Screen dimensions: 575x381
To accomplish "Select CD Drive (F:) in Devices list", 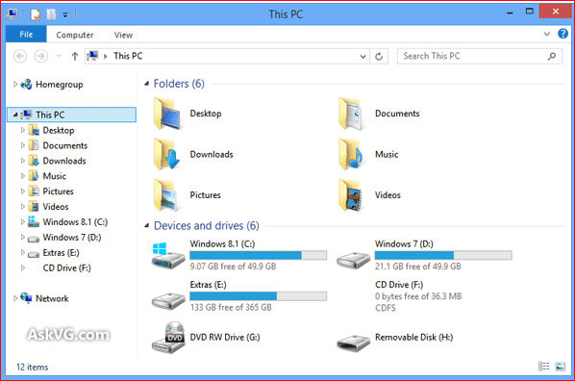I will tap(399, 285).
